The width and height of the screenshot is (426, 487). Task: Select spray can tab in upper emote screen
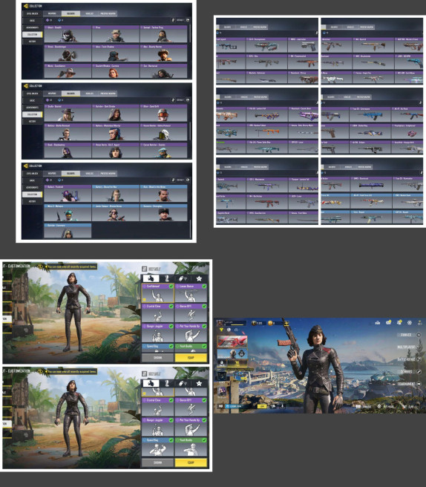click(x=183, y=278)
